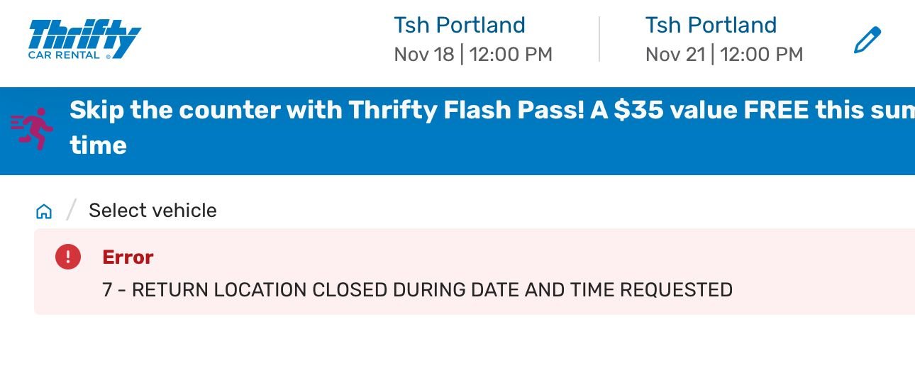This screenshot has width=915, height=373.
Task: Select the pickup location Tsh Portland
Action: tap(459, 26)
